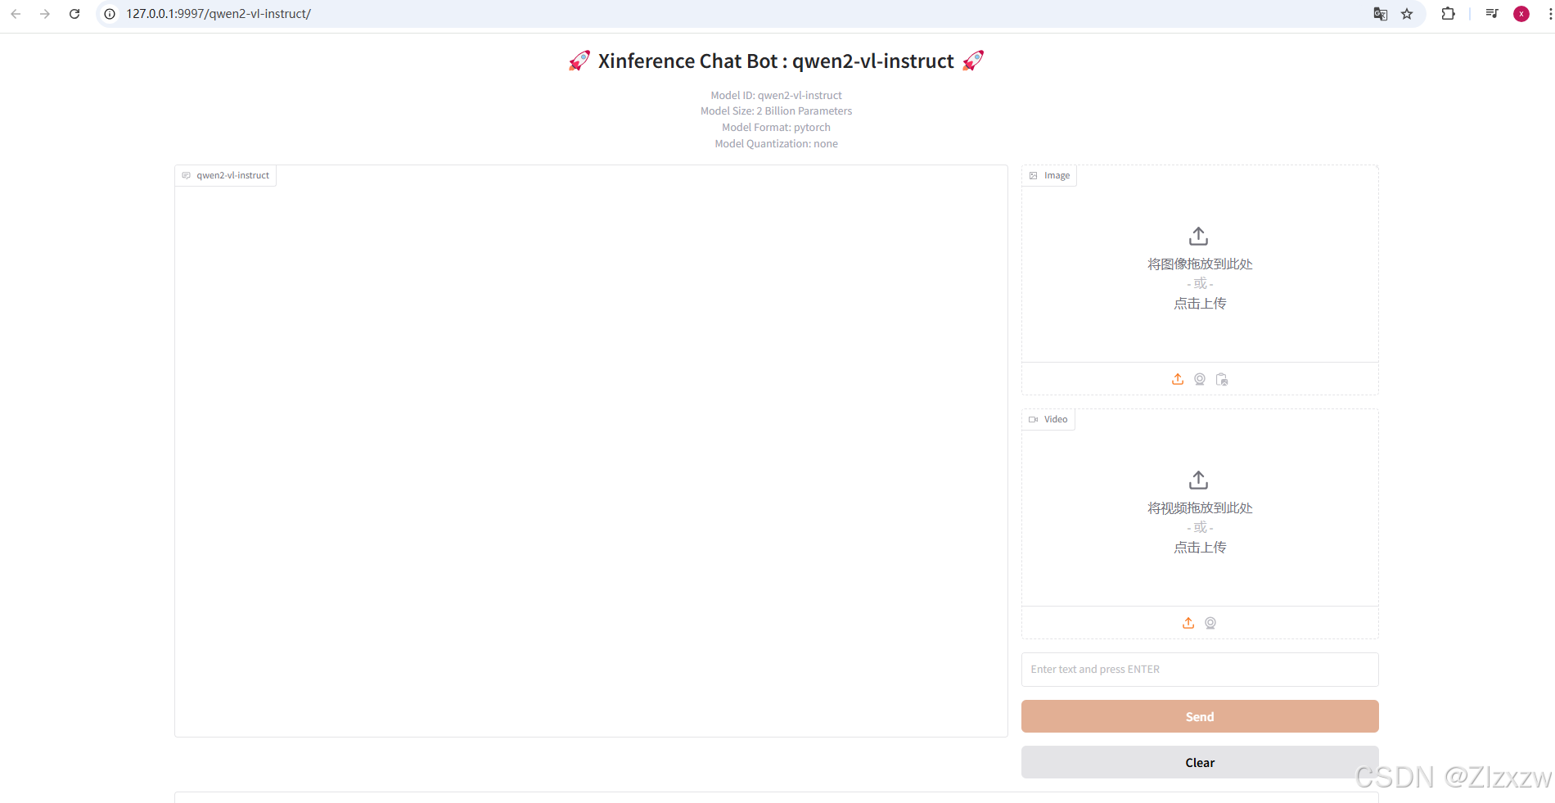Click the Video panel label
The height and width of the screenshot is (803, 1555).
1048,419
